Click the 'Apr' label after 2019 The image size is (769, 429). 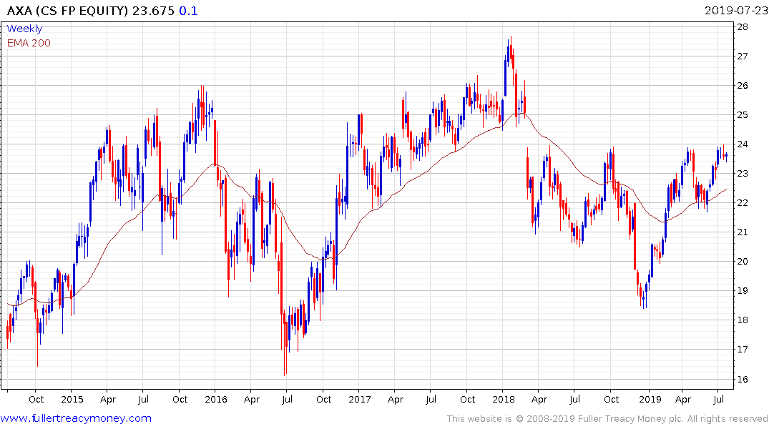(682, 399)
